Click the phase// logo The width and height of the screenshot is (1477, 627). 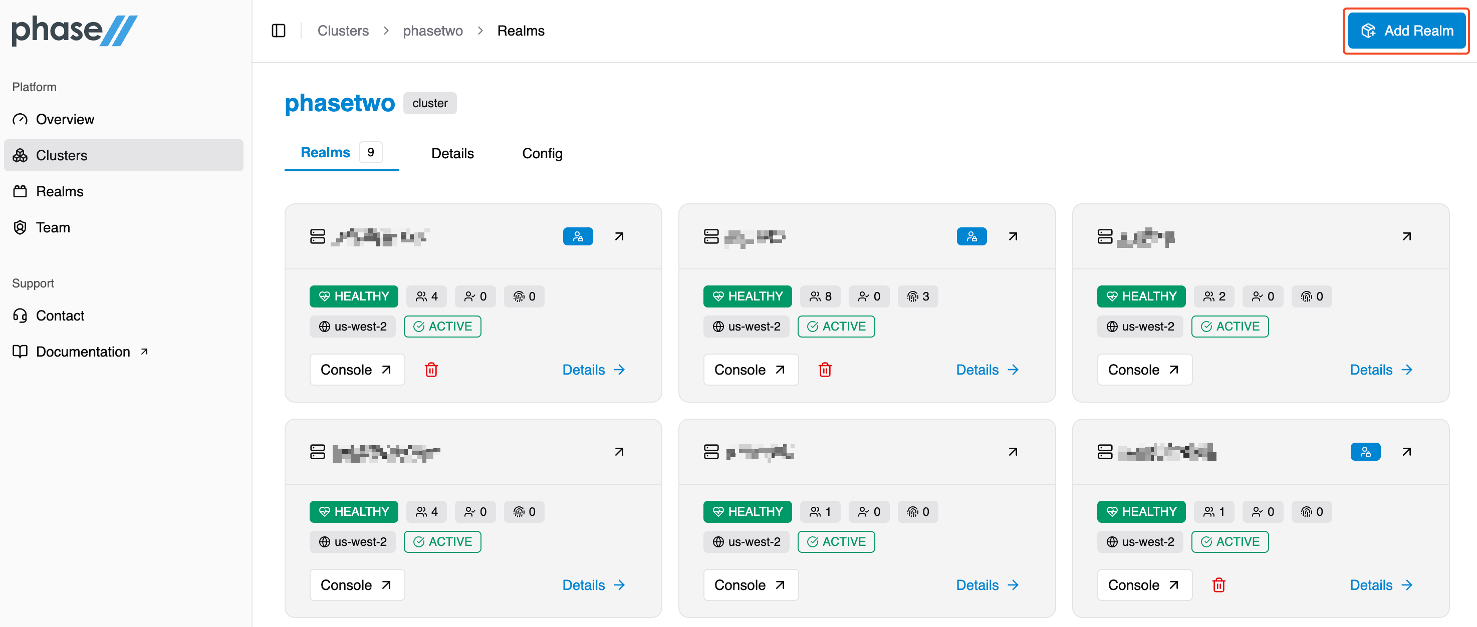tap(75, 30)
